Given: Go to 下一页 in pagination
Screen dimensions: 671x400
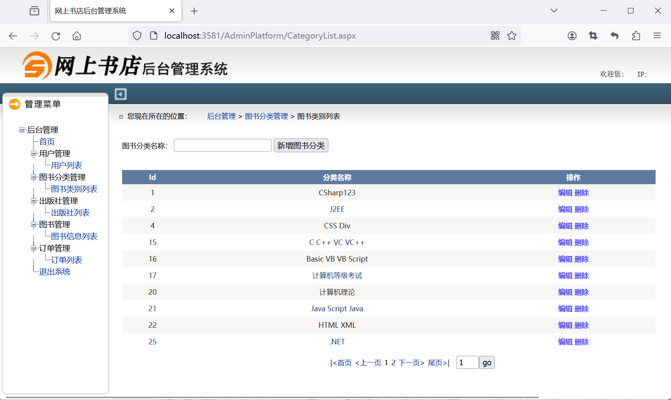Looking at the screenshot, I should [x=411, y=363].
